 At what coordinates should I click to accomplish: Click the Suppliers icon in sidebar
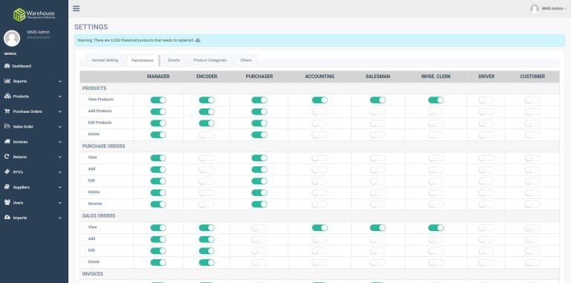tap(7, 187)
